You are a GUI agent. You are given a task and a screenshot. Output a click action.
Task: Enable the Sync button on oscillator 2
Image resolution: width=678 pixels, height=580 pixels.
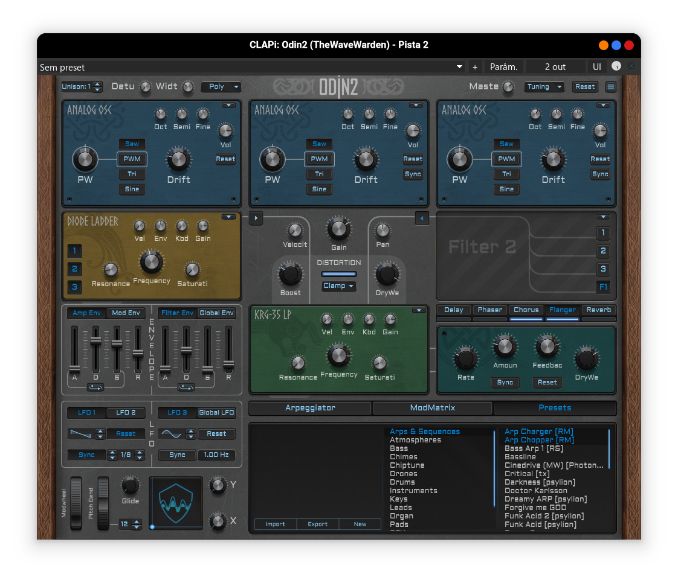click(x=413, y=174)
